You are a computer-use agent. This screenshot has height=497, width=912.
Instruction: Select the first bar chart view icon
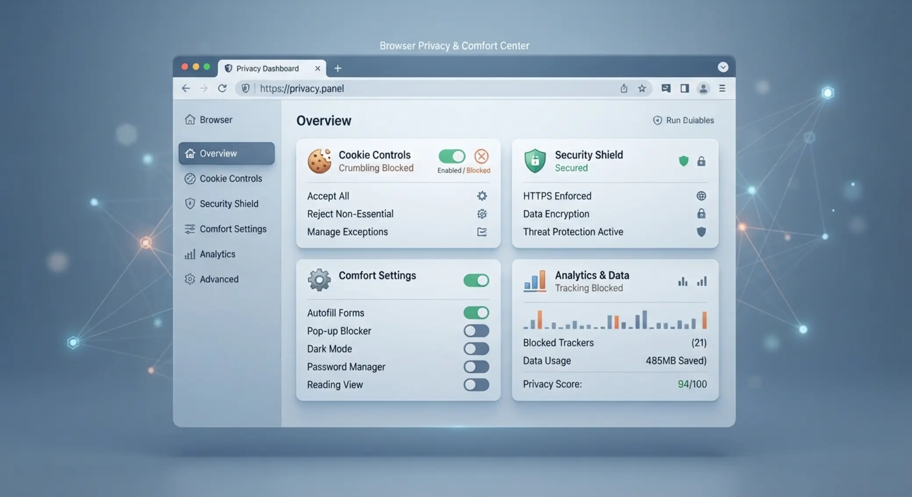683,281
